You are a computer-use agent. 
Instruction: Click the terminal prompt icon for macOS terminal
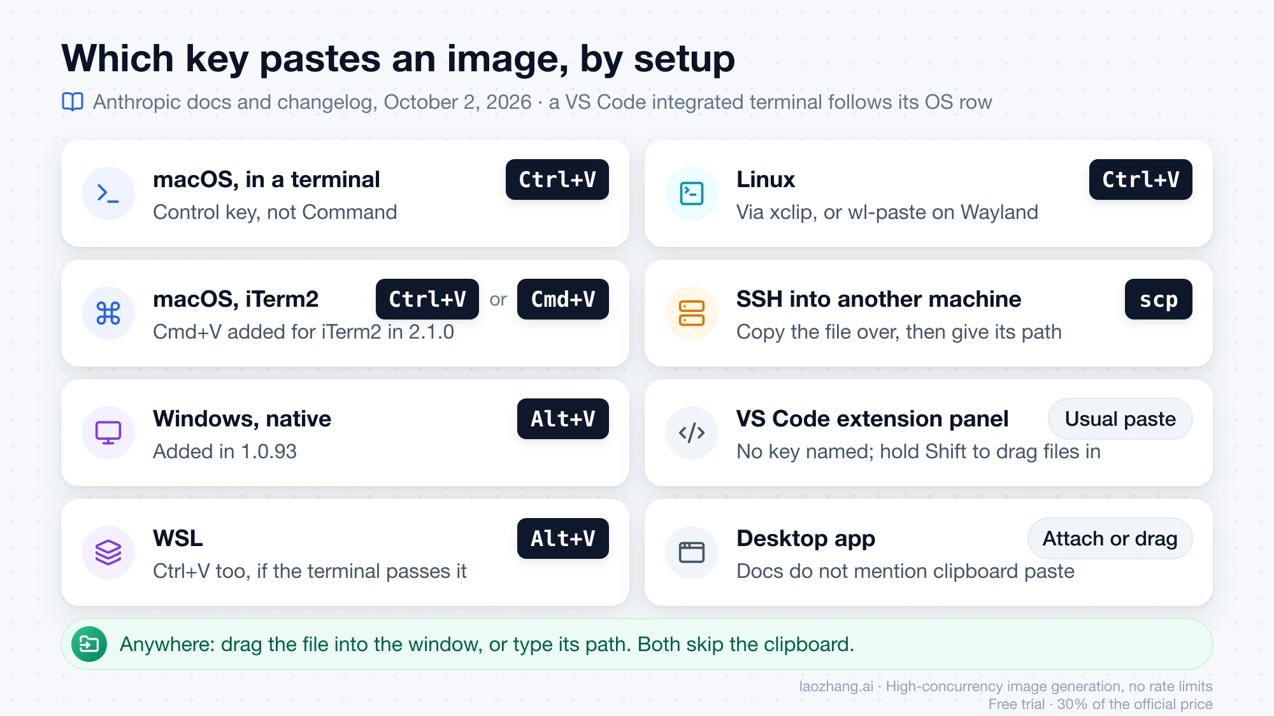click(x=108, y=193)
